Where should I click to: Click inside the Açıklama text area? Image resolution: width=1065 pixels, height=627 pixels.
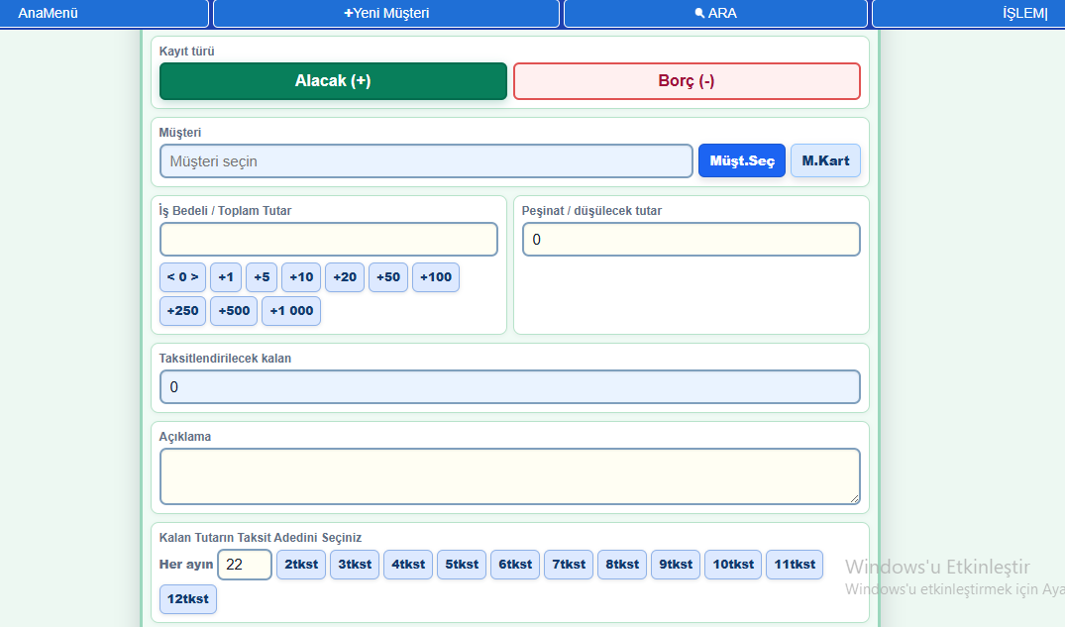(x=510, y=476)
